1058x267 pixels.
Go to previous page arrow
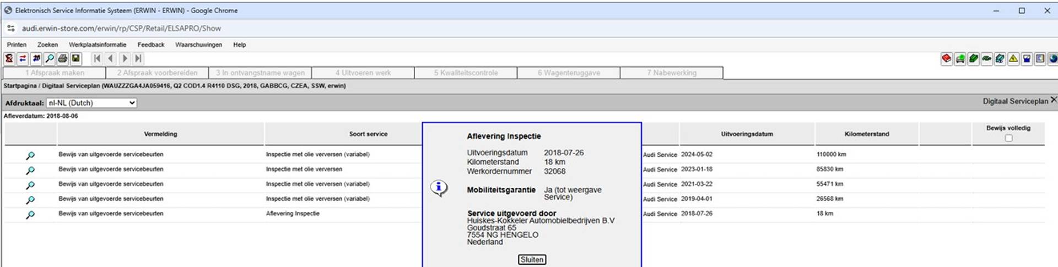(x=111, y=58)
